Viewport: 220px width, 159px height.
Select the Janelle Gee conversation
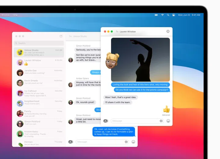(x=39, y=73)
